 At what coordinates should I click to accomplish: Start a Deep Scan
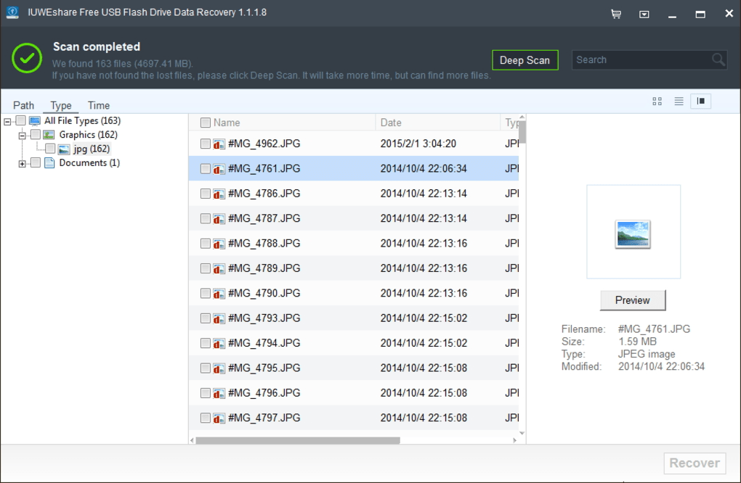(525, 60)
